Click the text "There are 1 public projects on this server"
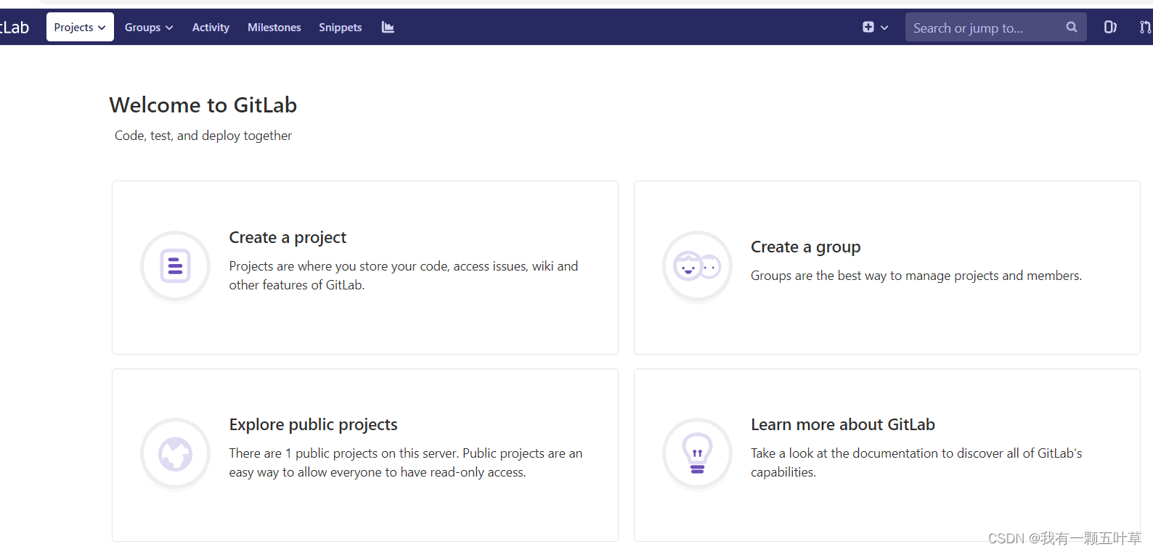The image size is (1153, 552). 343,453
